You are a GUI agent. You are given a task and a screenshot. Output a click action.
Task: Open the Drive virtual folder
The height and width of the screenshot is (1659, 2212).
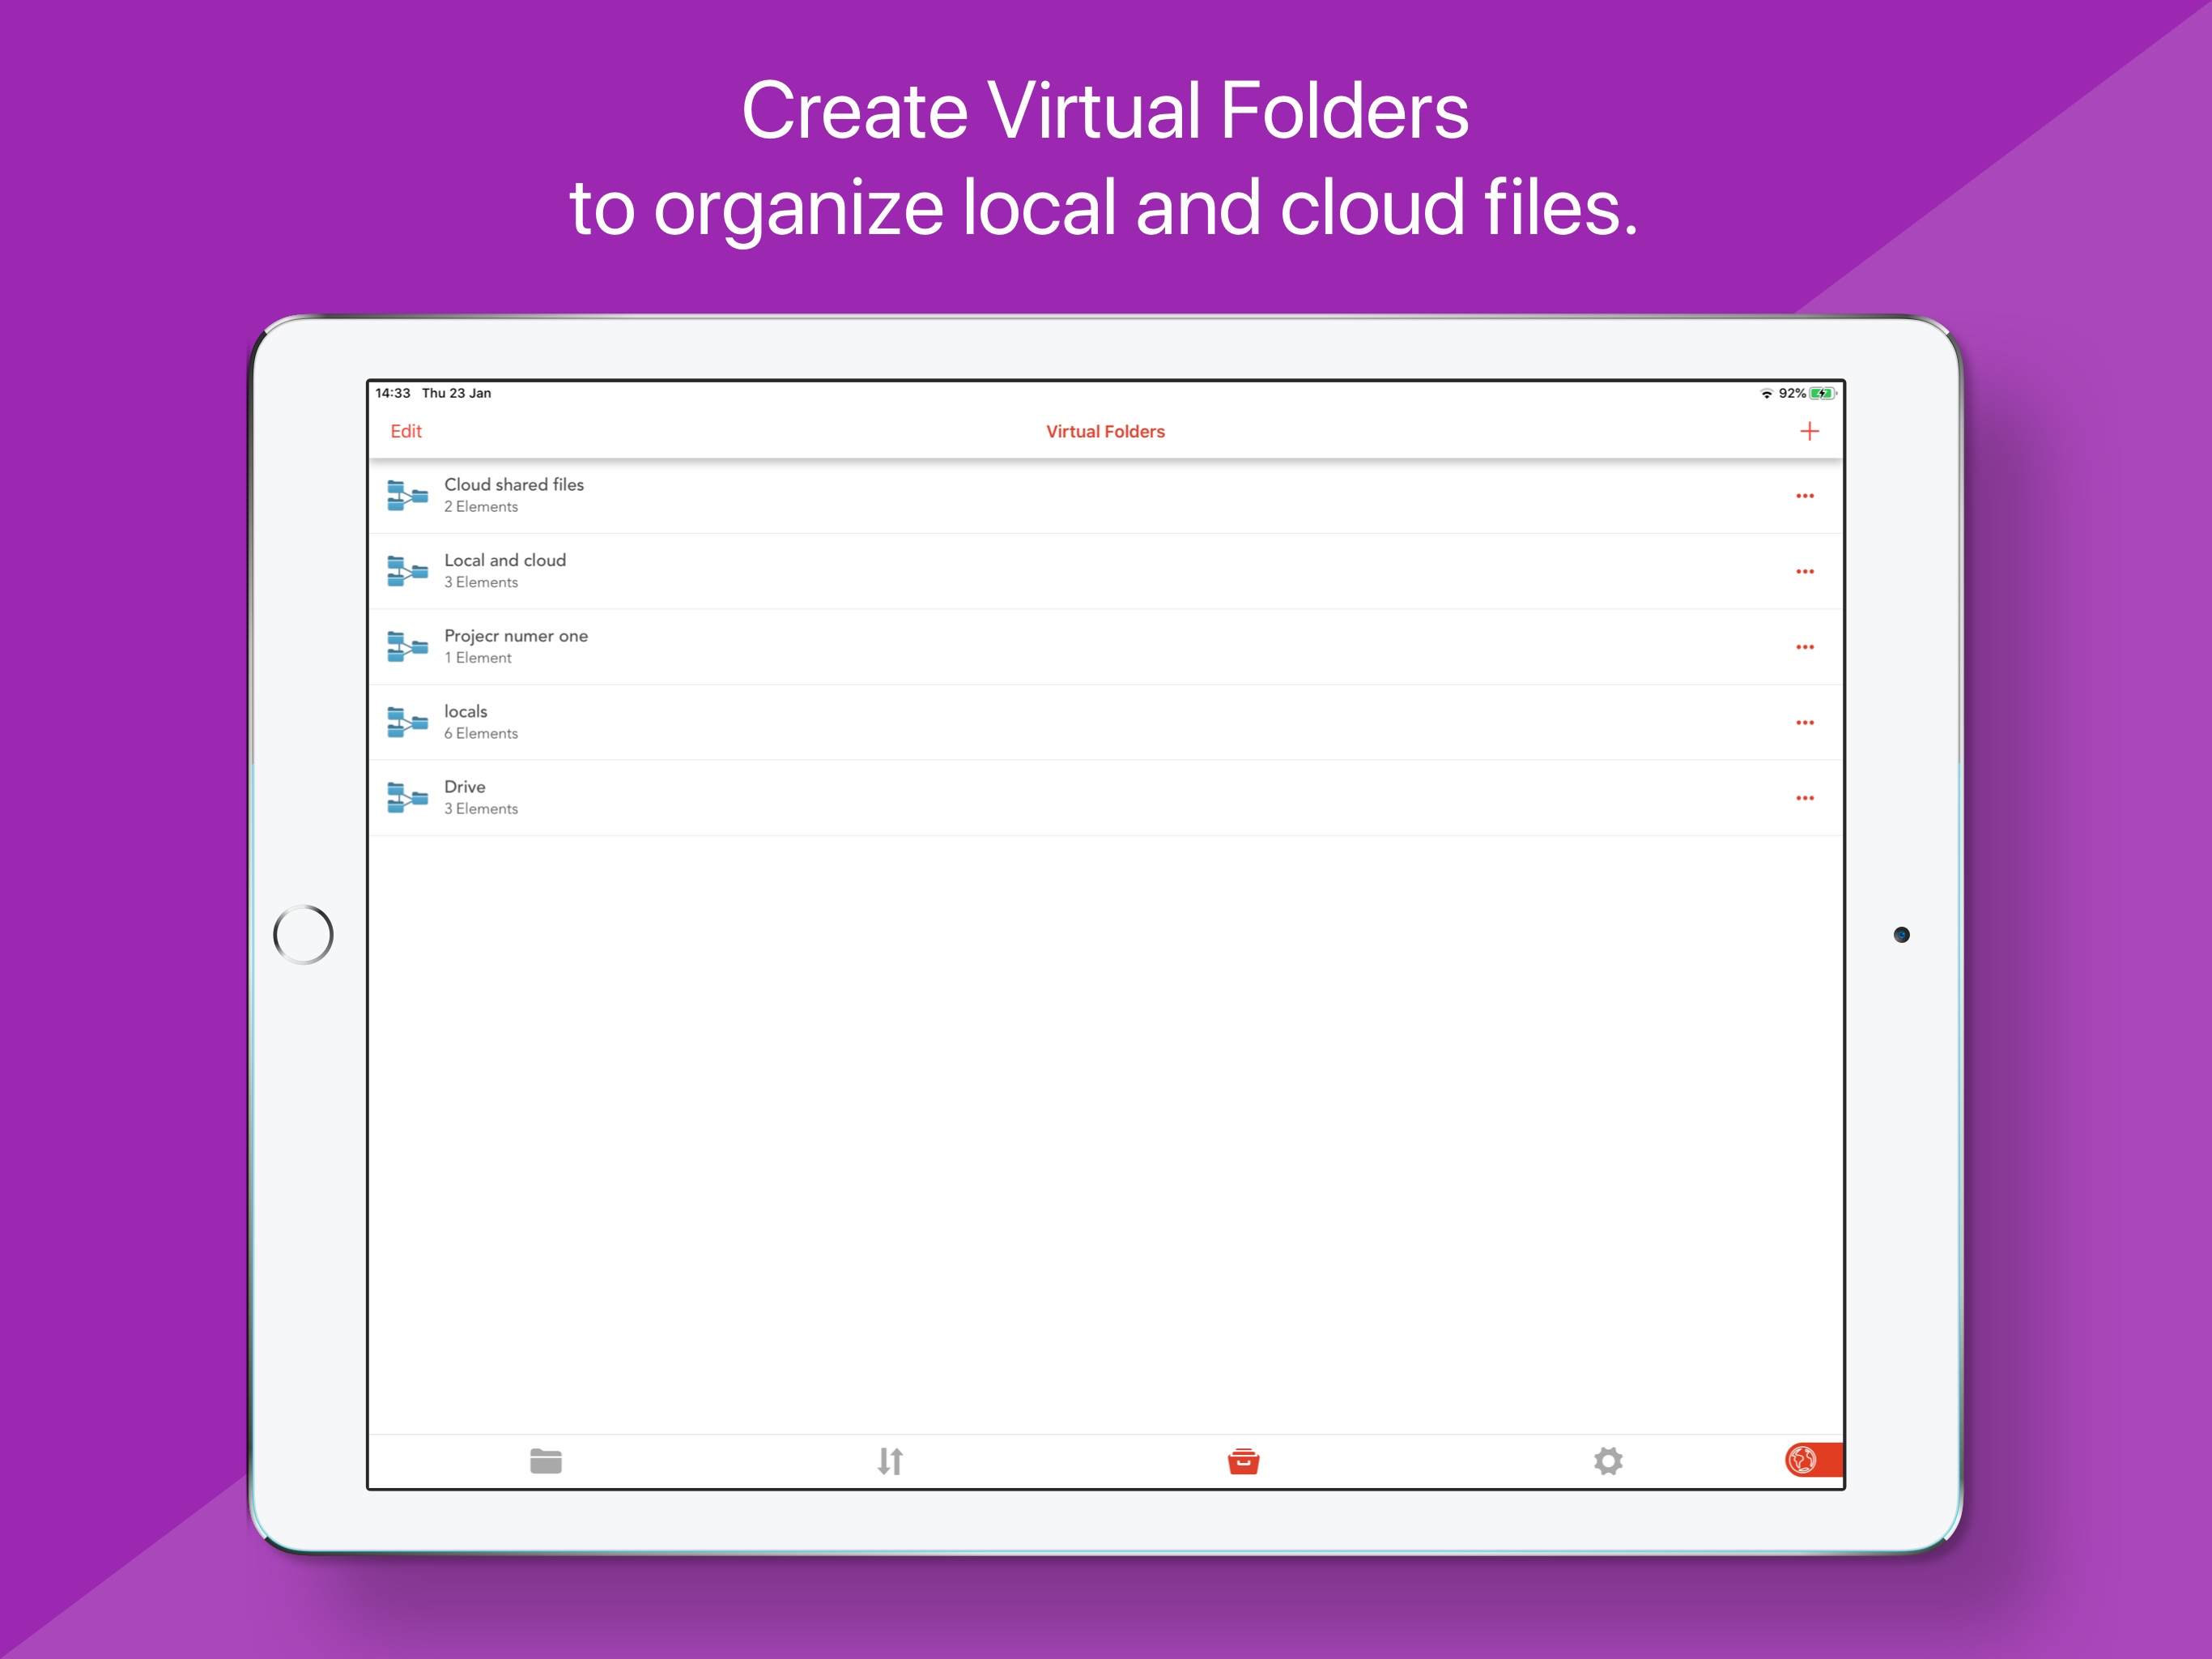click(x=465, y=787)
